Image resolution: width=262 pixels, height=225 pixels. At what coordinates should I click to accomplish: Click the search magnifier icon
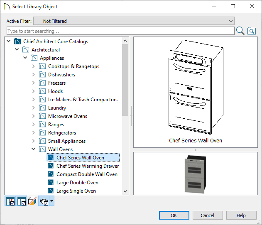tap(240, 31)
